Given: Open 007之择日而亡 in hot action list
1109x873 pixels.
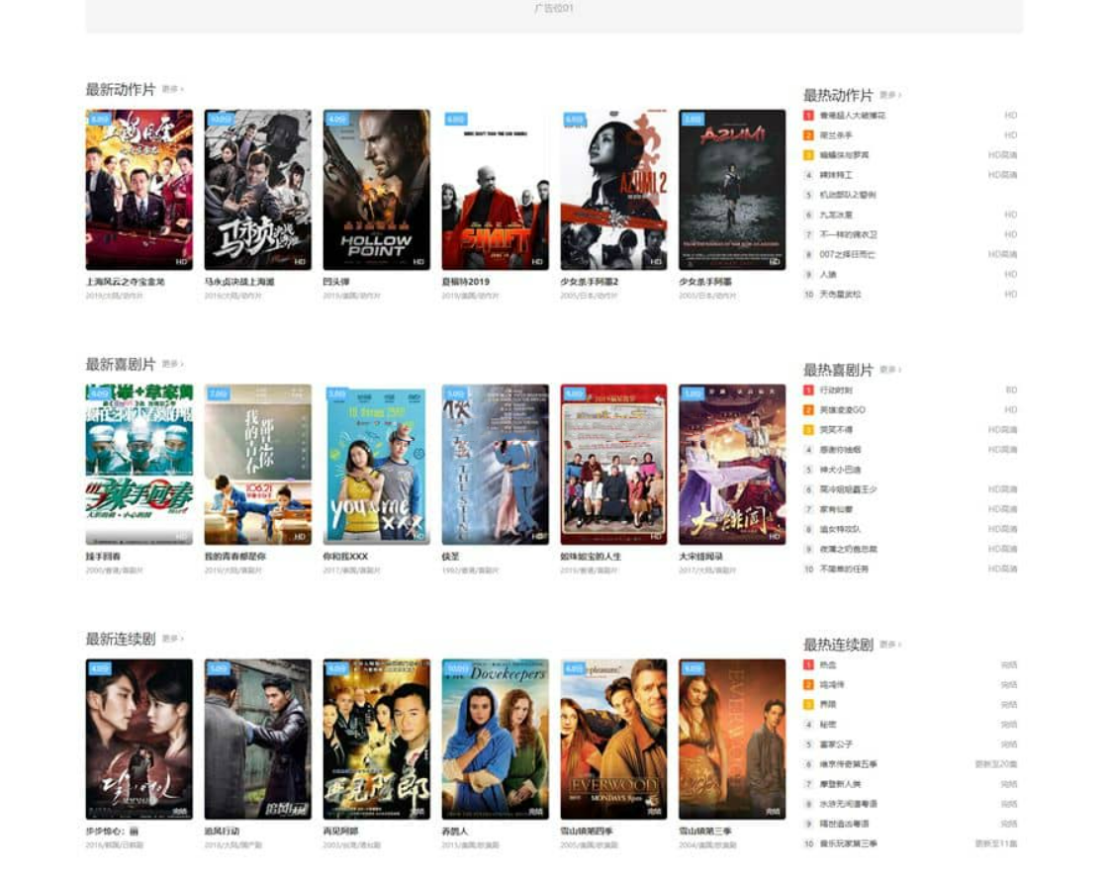Looking at the screenshot, I should click(847, 254).
